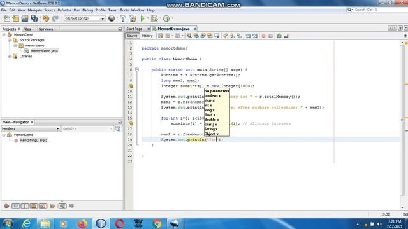
Task: Toggle the Rectangular Selection icon
Action: (217, 36)
